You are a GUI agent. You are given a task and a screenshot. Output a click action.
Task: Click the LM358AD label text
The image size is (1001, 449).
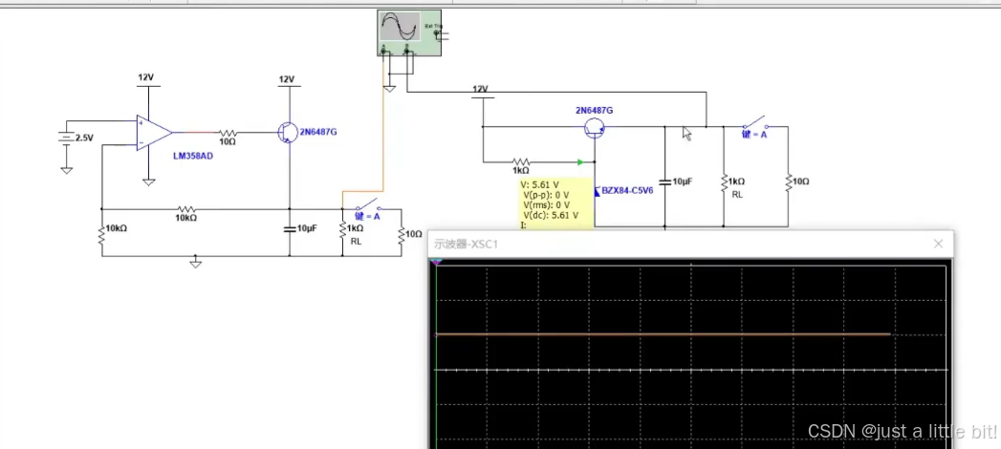193,155
